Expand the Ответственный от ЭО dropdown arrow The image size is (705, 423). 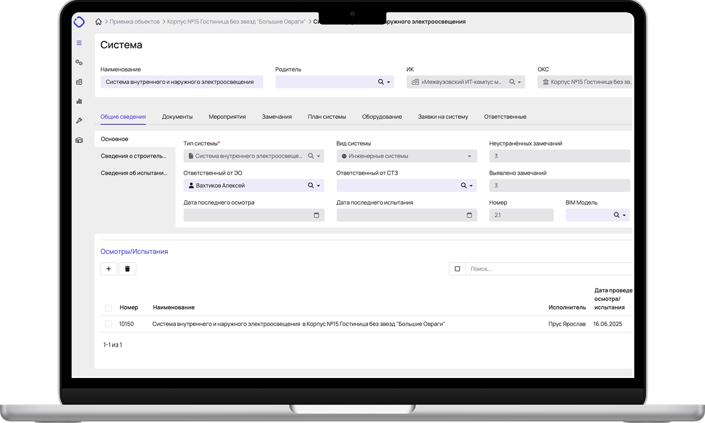click(319, 186)
